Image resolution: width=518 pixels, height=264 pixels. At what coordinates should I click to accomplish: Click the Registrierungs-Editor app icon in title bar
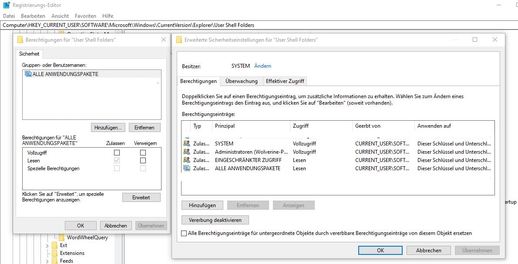[6, 5]
